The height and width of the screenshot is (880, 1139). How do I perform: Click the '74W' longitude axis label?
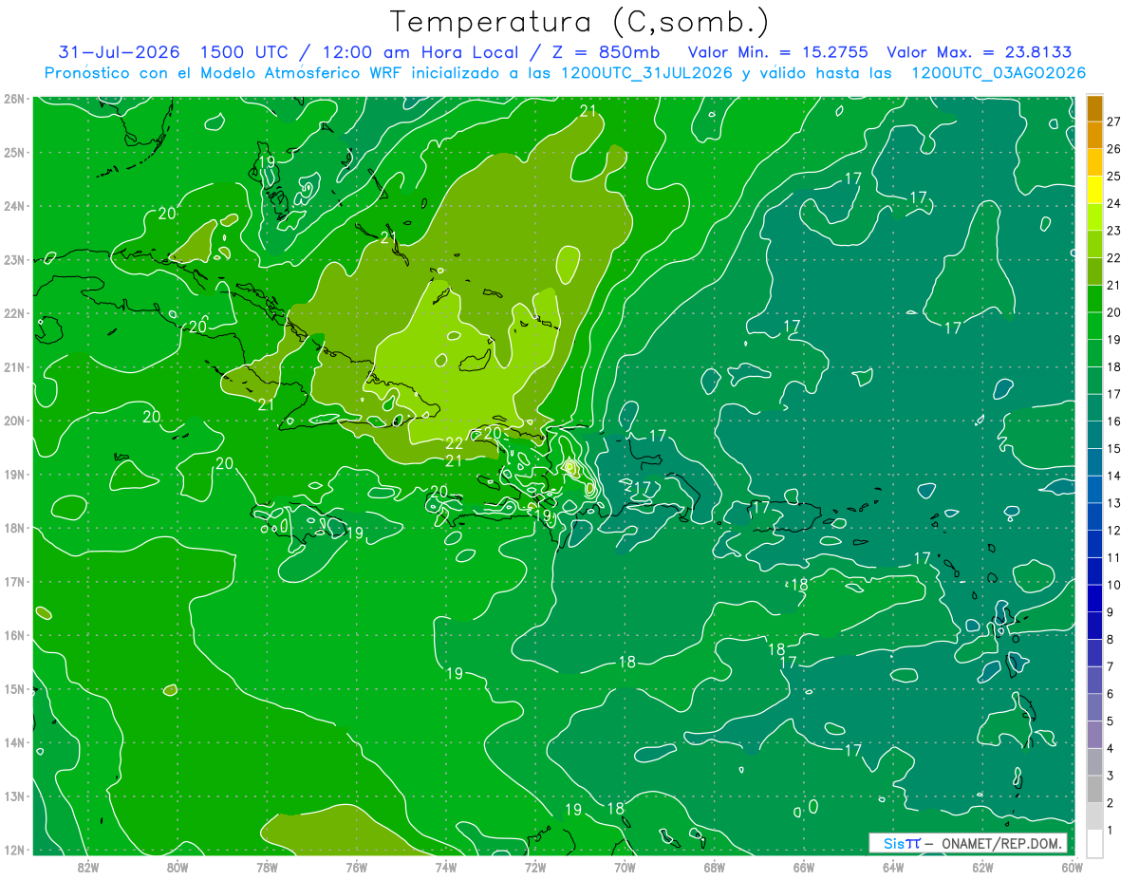coord(446,866)
